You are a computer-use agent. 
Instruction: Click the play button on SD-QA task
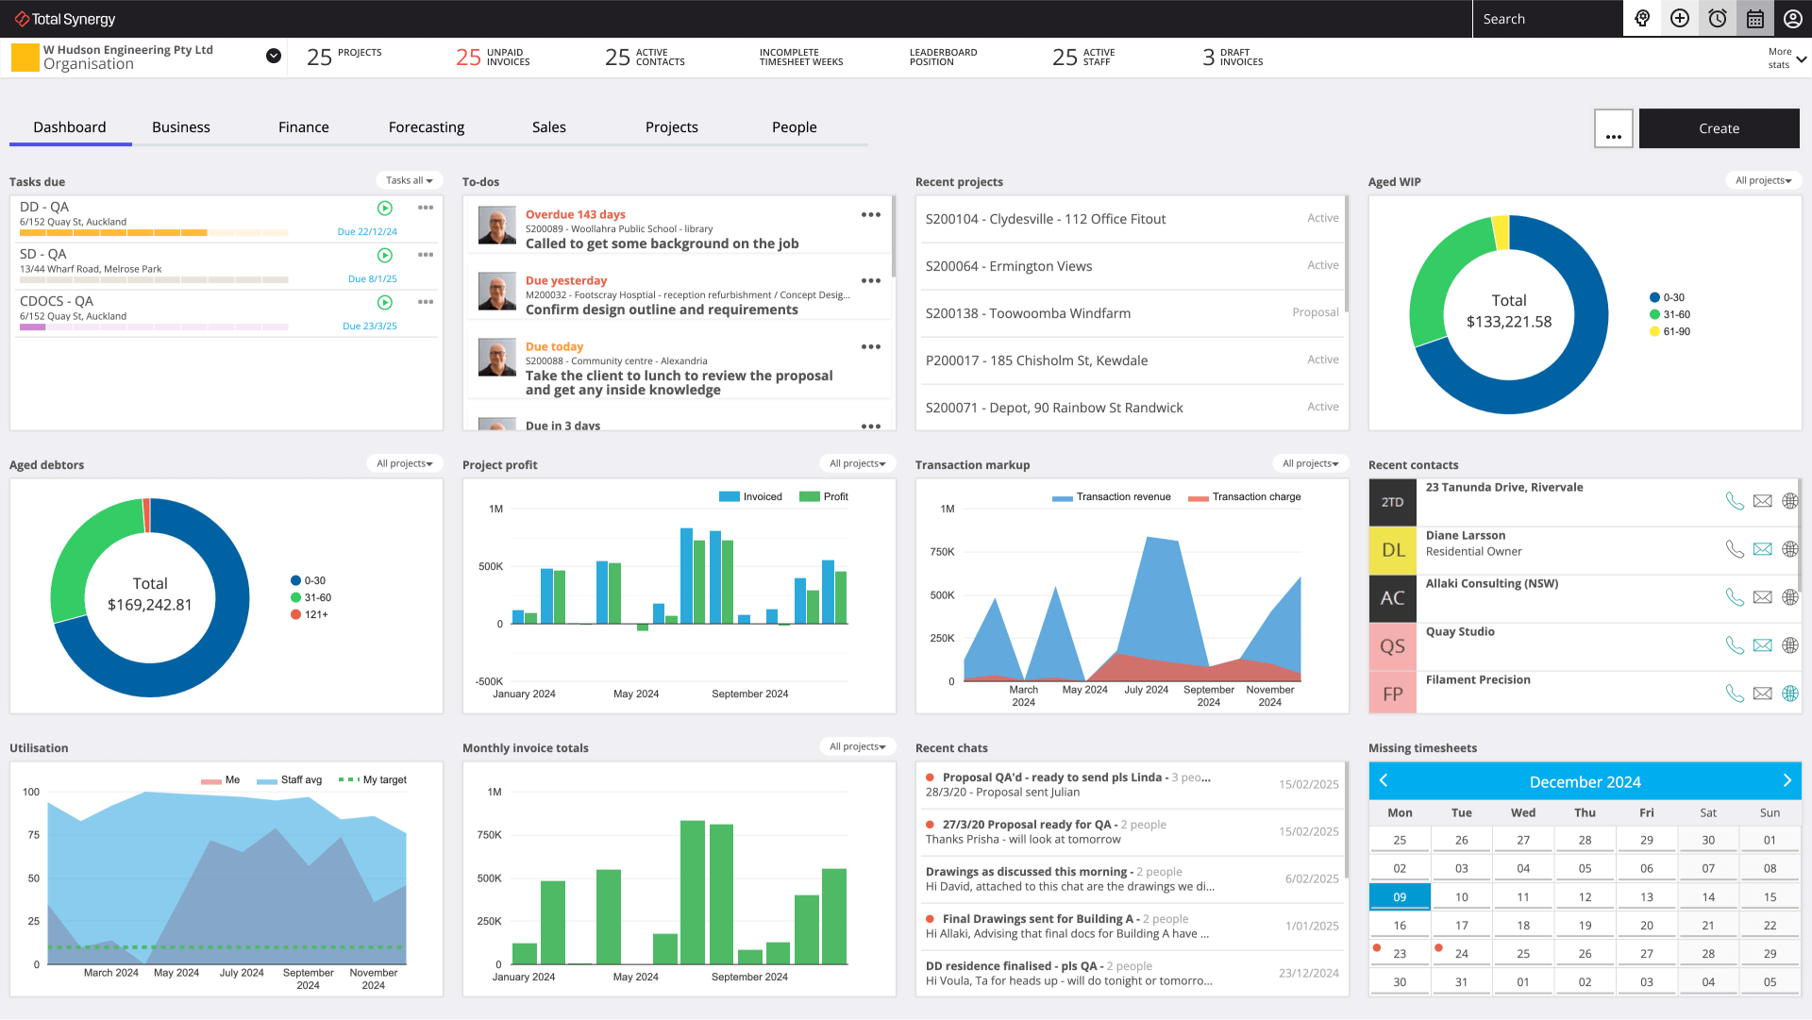384,255
